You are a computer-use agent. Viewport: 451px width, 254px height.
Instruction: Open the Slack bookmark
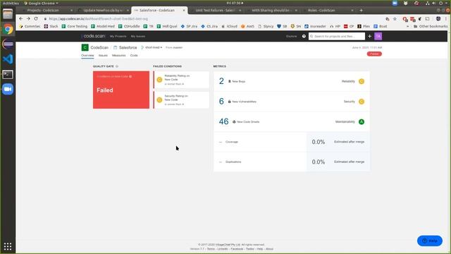point(51,27)
